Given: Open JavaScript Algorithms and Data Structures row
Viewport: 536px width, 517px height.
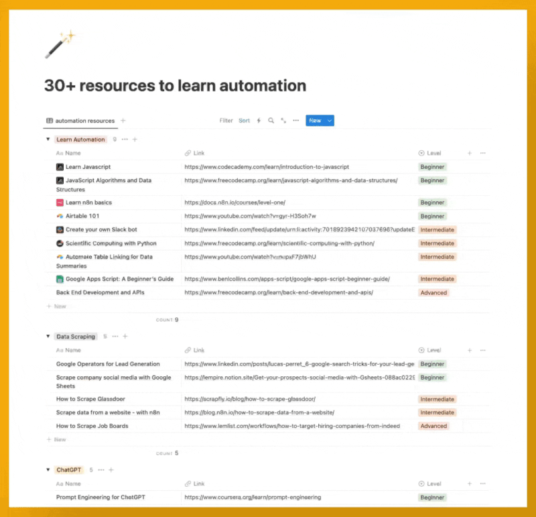Looking at the screenshot, I should pos(104,185).
